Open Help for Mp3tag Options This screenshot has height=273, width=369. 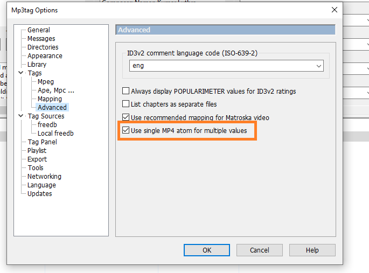coord(312,250)
